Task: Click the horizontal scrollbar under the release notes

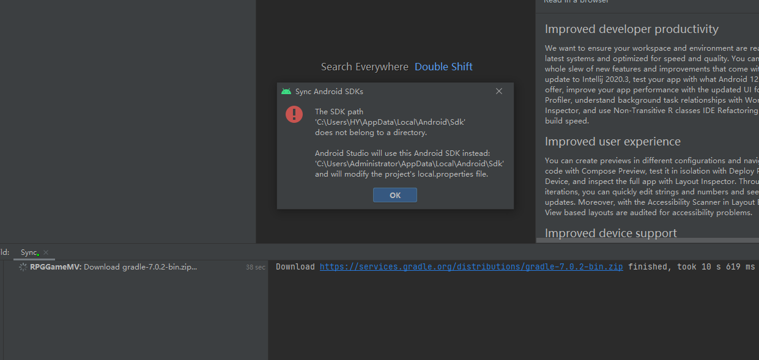Action: coord(647,240)
